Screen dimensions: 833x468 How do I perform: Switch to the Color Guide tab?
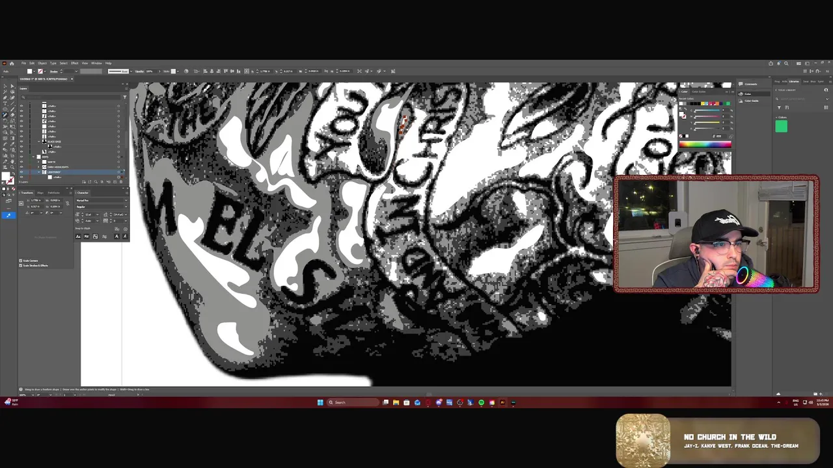698,92
